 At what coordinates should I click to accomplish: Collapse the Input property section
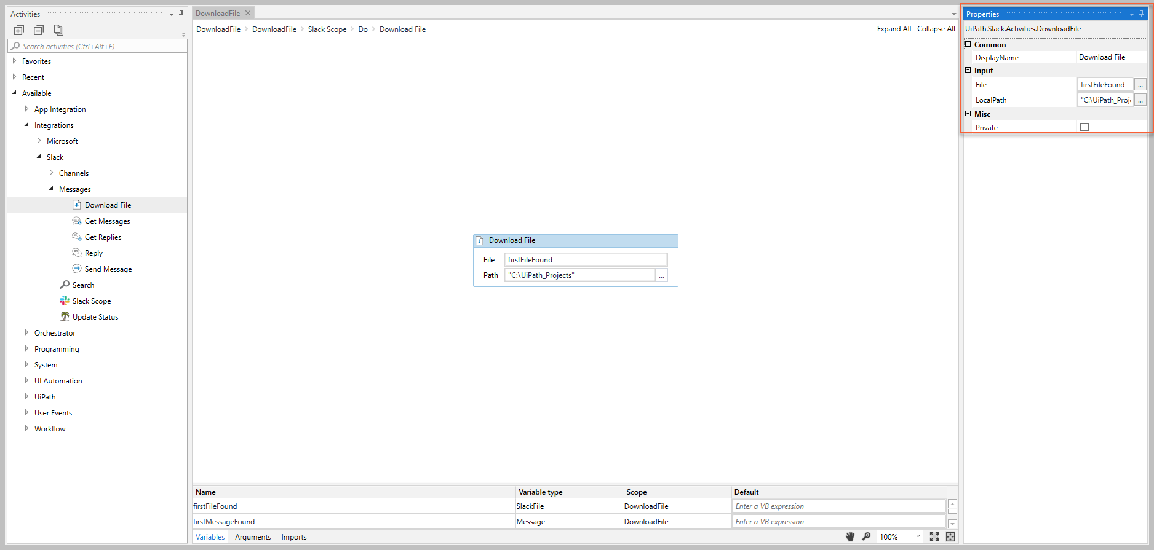[968, 70]
